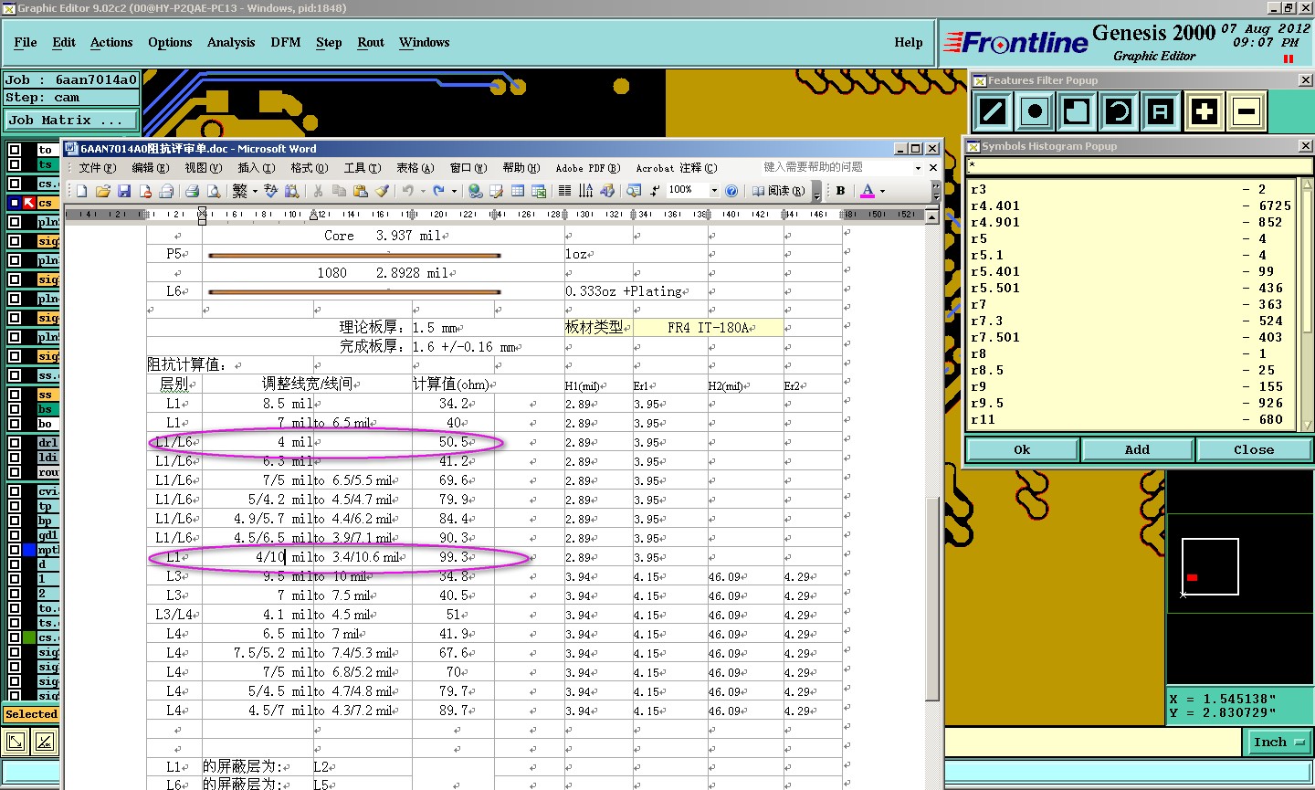The height and width of the screenshot is (790, 1315).
Task: Open the 繁 conversion dropdown arrow
Action: pos(254,191)
